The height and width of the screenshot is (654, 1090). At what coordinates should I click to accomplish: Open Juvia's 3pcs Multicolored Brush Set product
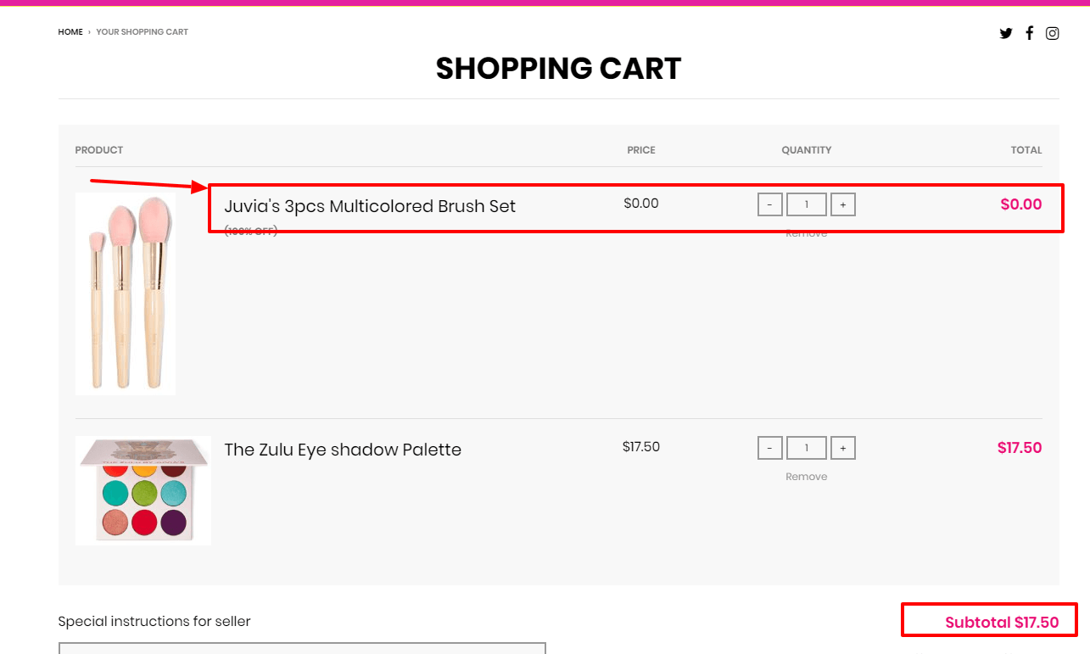tap(370, 205)
